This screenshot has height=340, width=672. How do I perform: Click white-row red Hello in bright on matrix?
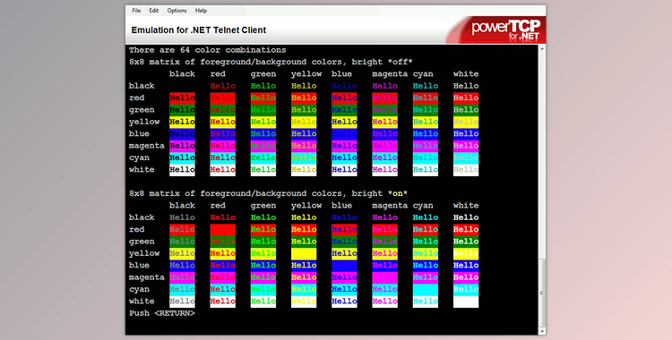[223, 302]
